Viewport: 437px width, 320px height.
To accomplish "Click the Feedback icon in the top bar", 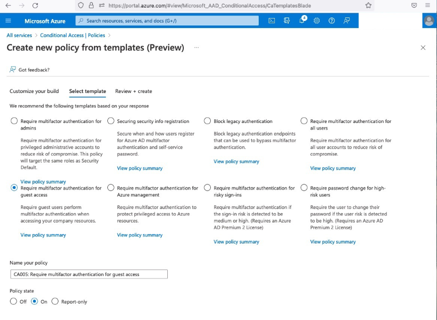I will click(347, 20).
